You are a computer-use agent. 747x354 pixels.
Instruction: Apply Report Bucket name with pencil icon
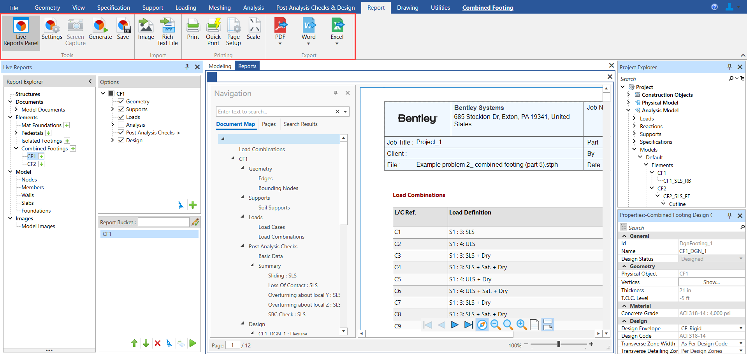(195, 222)
